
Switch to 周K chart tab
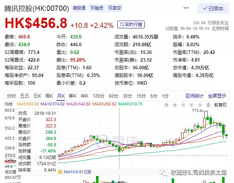coord(49,96)
